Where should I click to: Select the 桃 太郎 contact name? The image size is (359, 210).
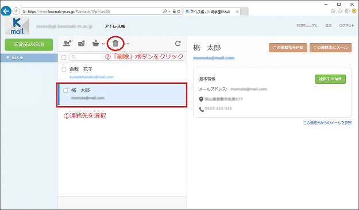pos(80,90)
